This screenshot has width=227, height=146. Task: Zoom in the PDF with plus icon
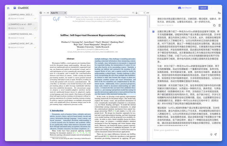(x=48, y=13)
